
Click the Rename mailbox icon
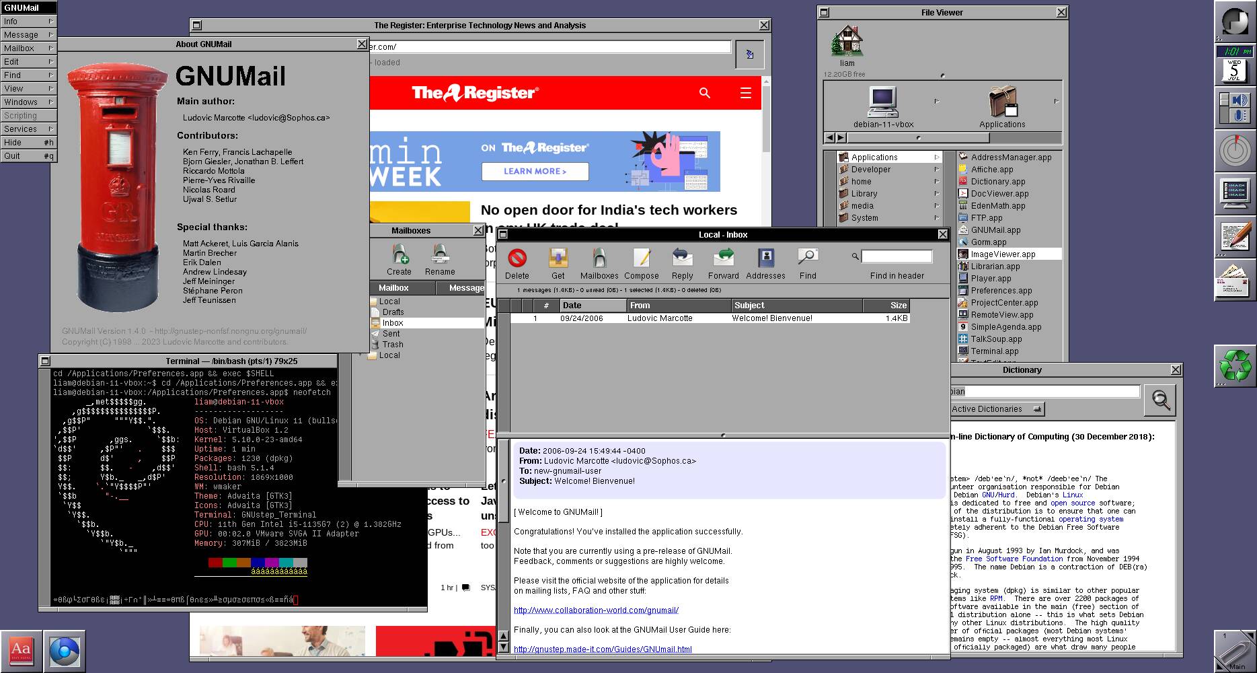(x=440, y=254)
